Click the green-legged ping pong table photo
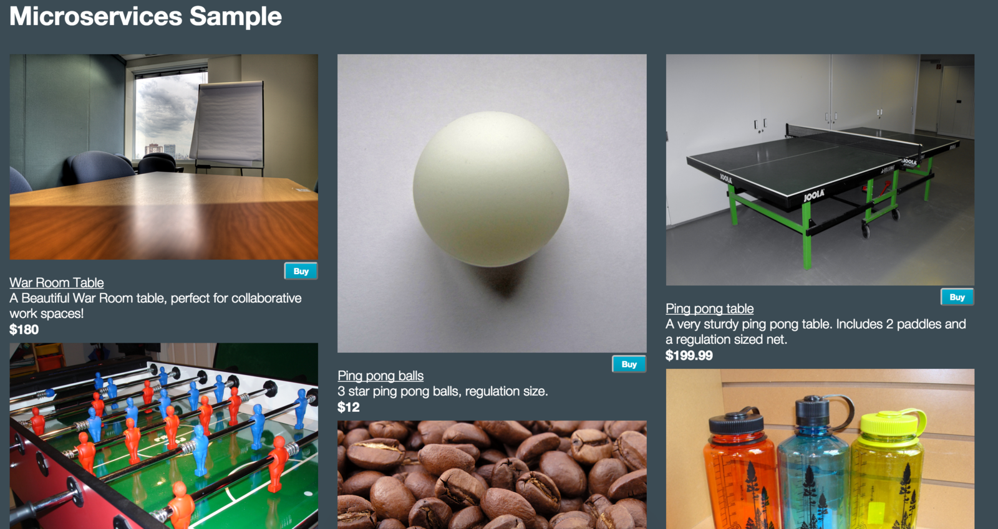The height and width of the screenshot is (529, 998). coord(820,169)
